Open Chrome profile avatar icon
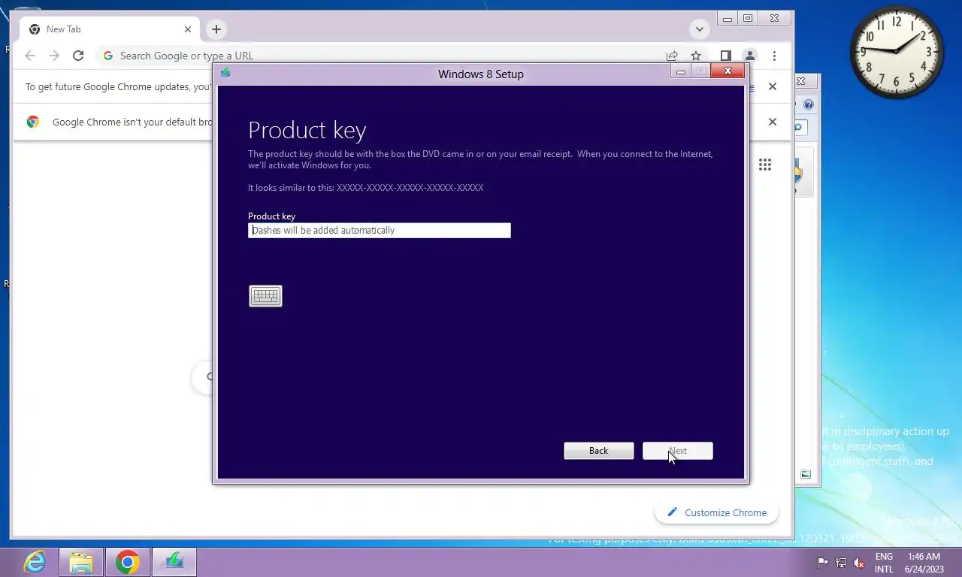The height and width of the screenshot is (577, 962). click(749, 56)
